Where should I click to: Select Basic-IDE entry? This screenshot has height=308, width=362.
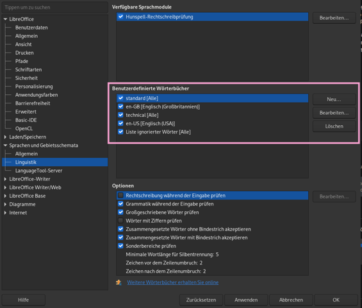click(x=26, y=120)
